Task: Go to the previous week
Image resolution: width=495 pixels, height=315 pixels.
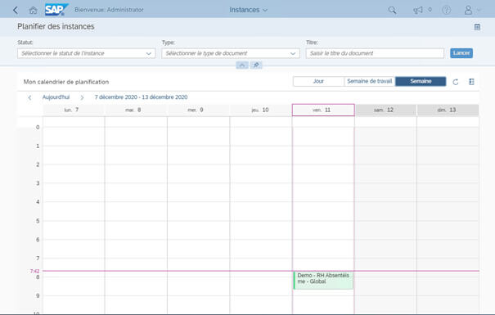Action: click(29, 97)
